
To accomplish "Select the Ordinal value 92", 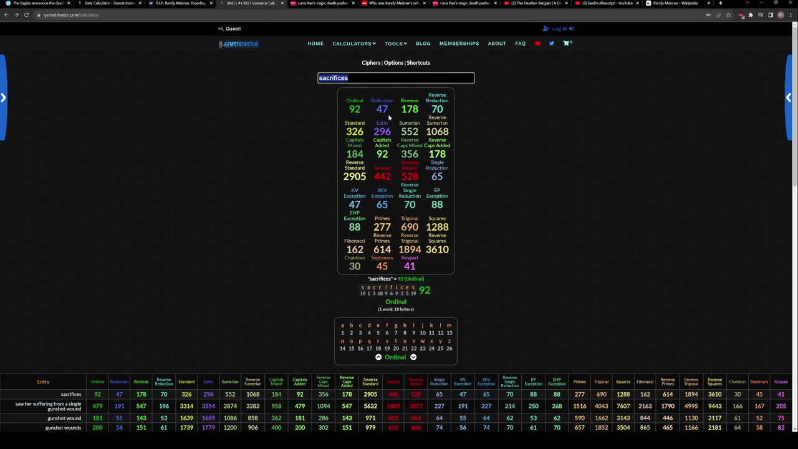I will point(355,109).
